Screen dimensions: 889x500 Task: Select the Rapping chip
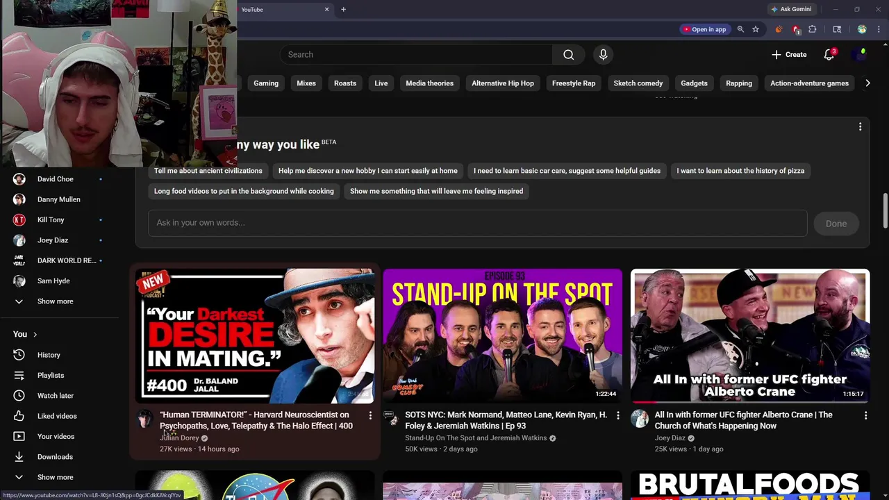tap(739, 83)
